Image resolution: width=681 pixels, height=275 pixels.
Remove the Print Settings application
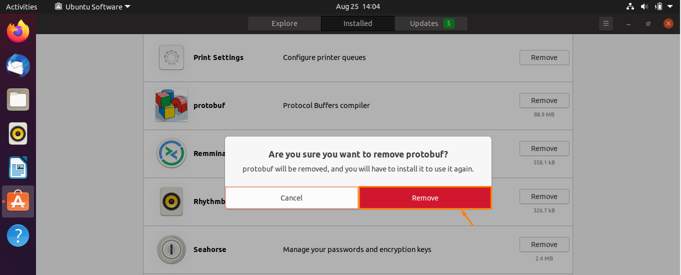(544, 57)
